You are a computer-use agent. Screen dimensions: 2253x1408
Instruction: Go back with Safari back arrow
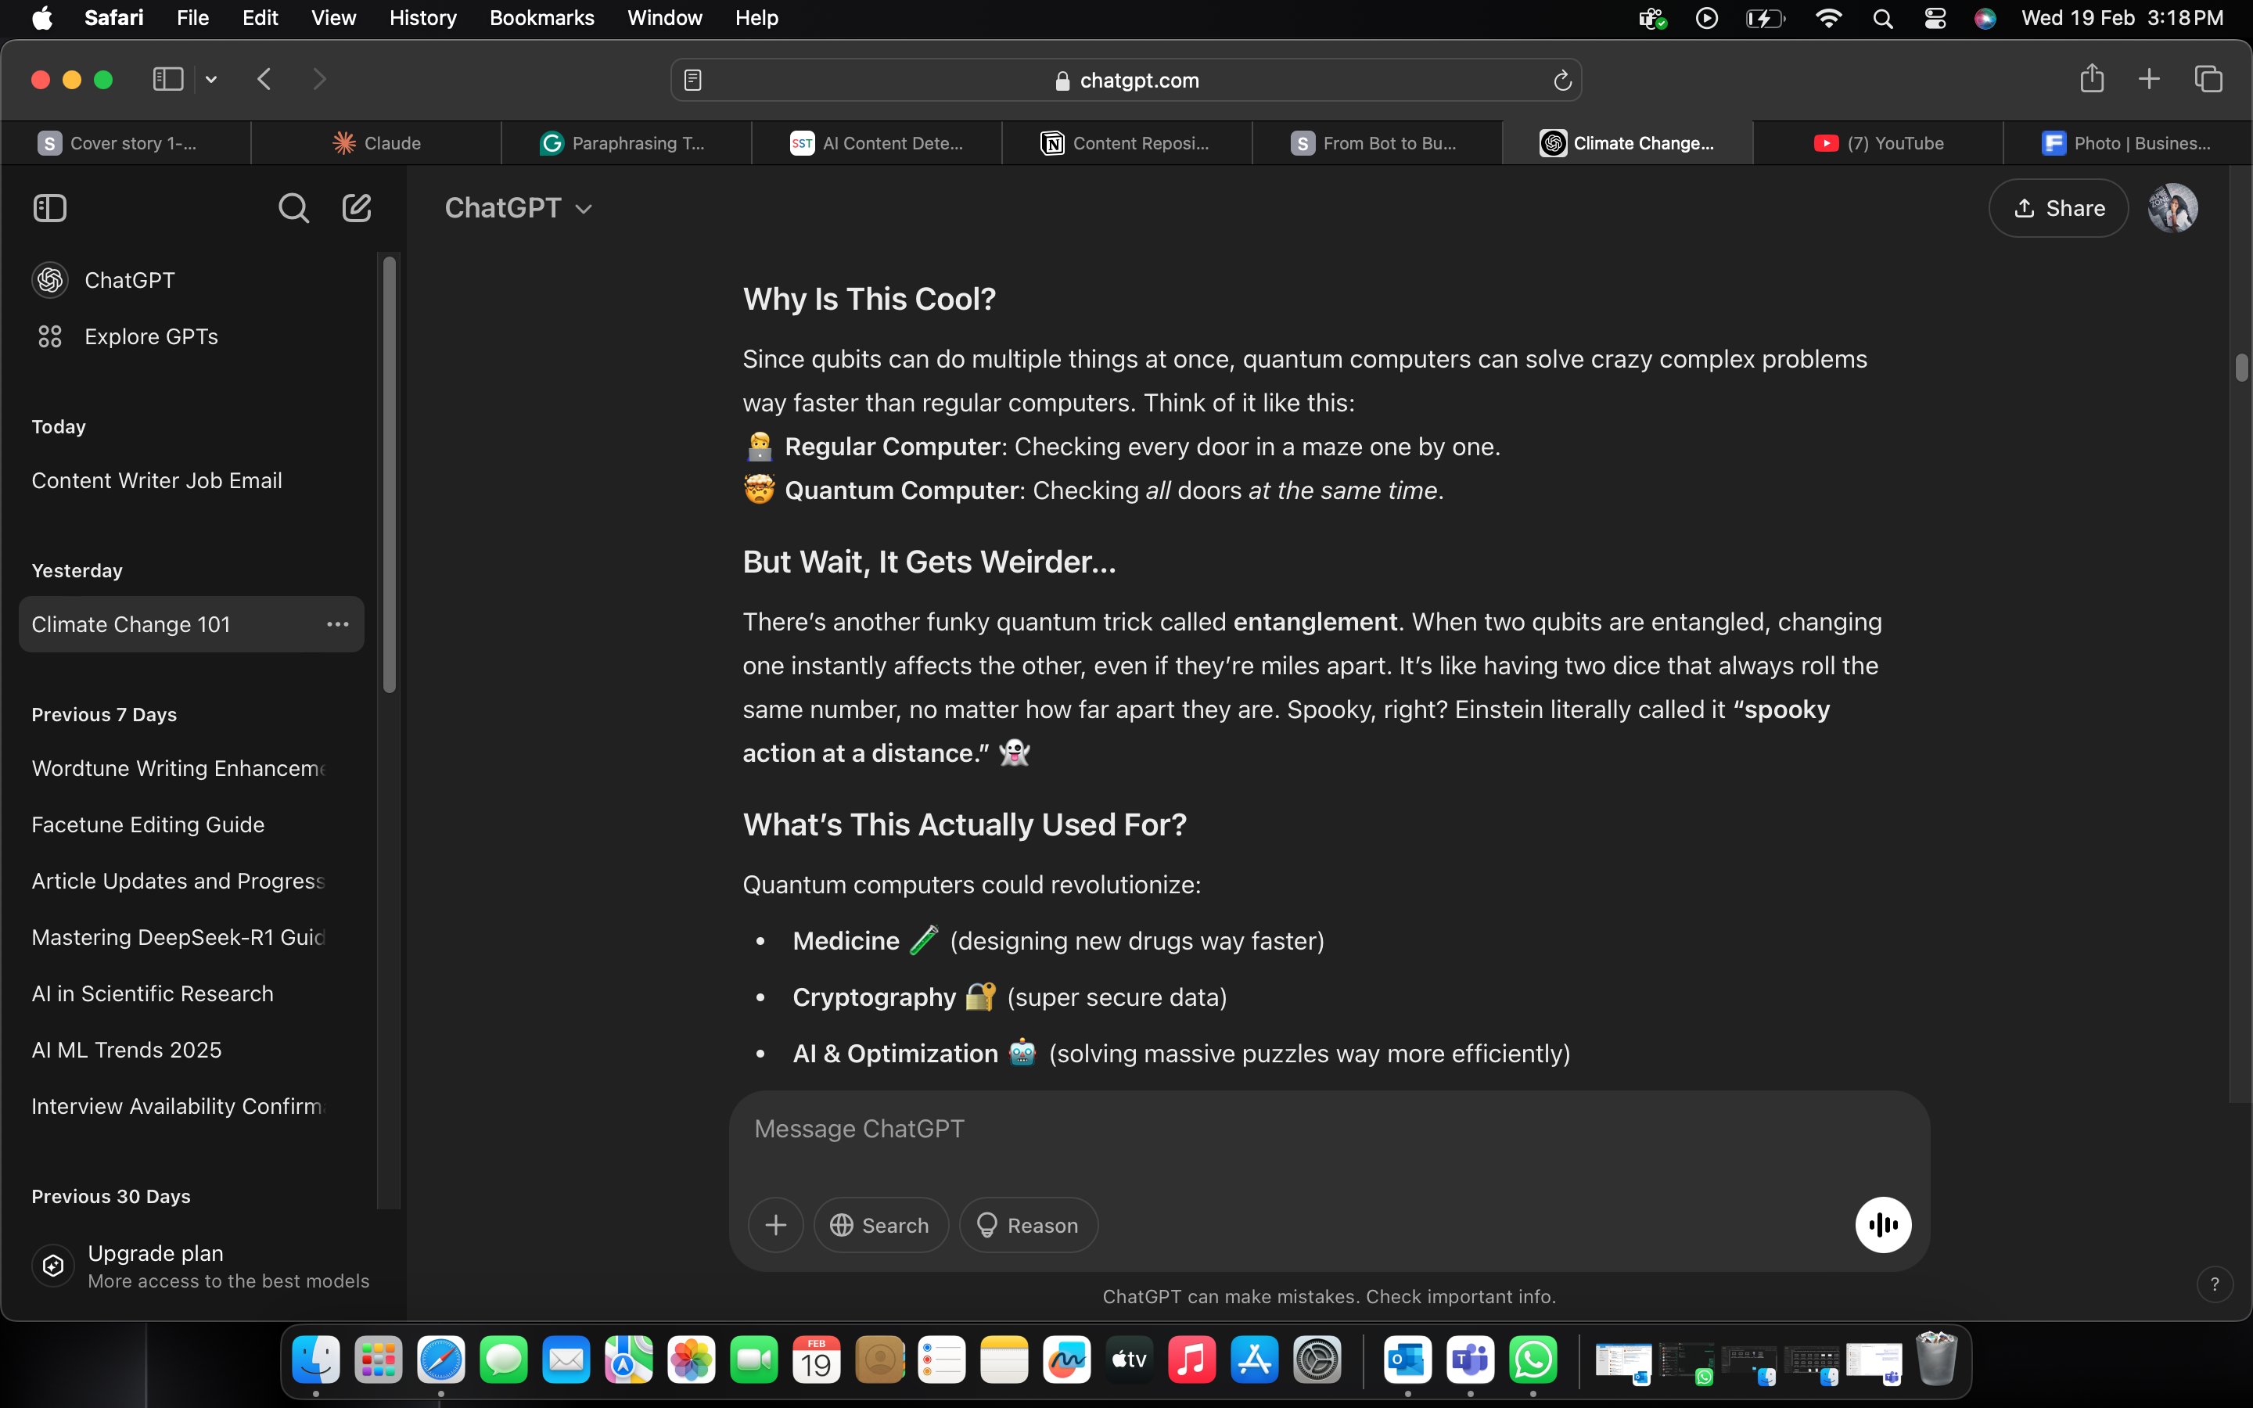coord(264,79)
